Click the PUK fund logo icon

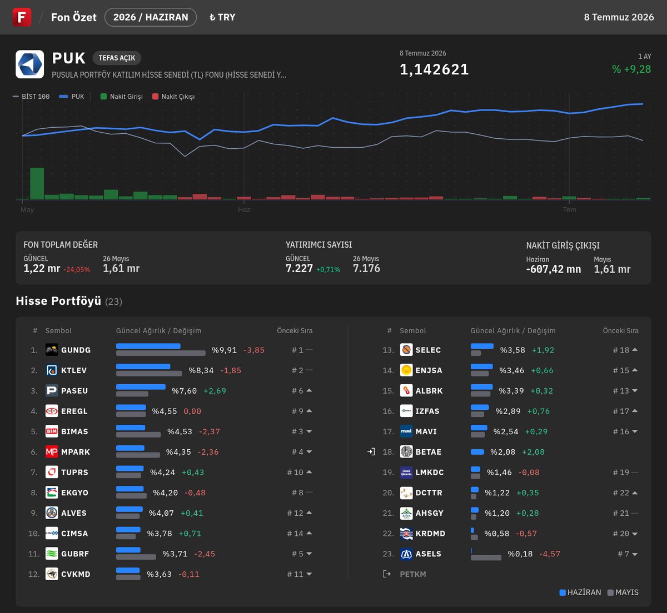click(x=30, y=64)
